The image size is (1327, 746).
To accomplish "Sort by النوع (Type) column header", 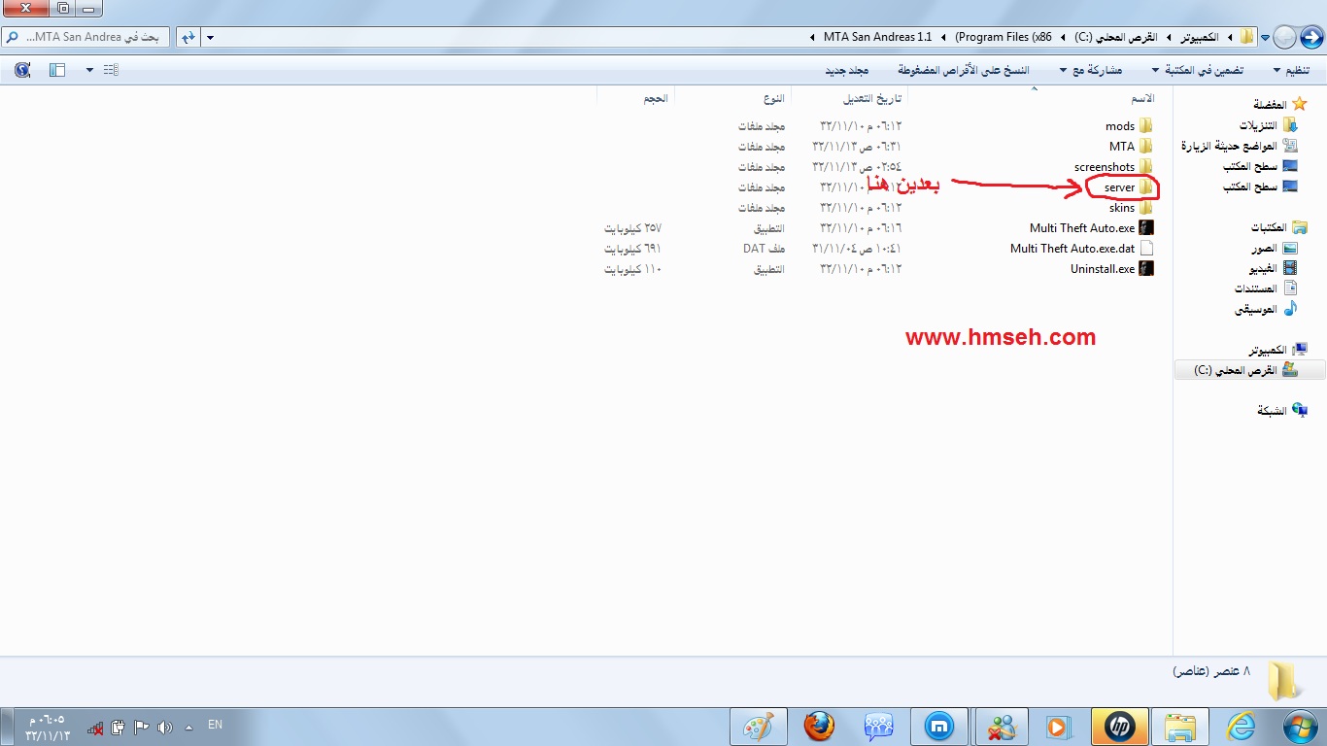I will [773, 98].
